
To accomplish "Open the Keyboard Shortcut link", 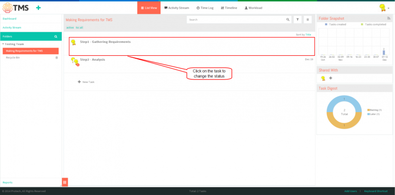I will click(x=376, y=191).
